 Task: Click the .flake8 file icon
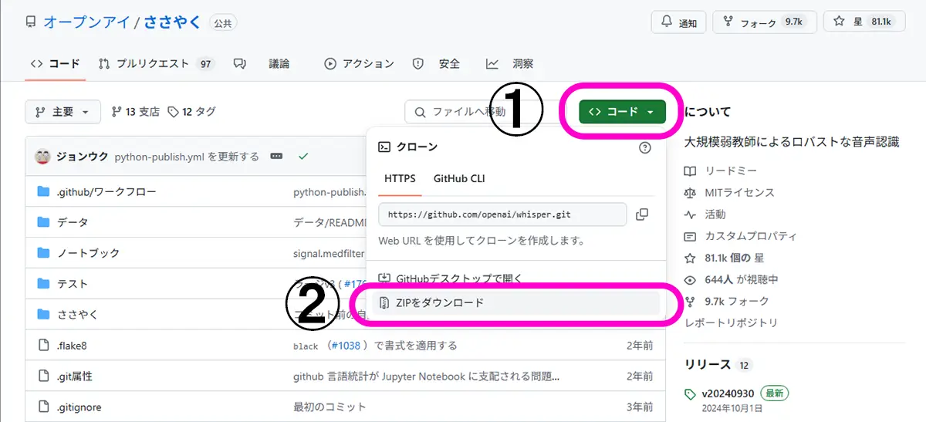point(43,346)
